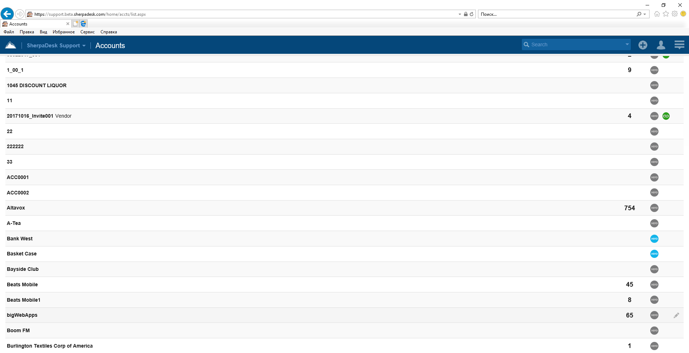Open the Burlington Textiles Corp of America account
Screen dimensions: 689x353
[x=50, y=346]
